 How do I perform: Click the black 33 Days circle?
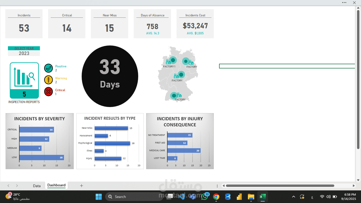point(110,76)
